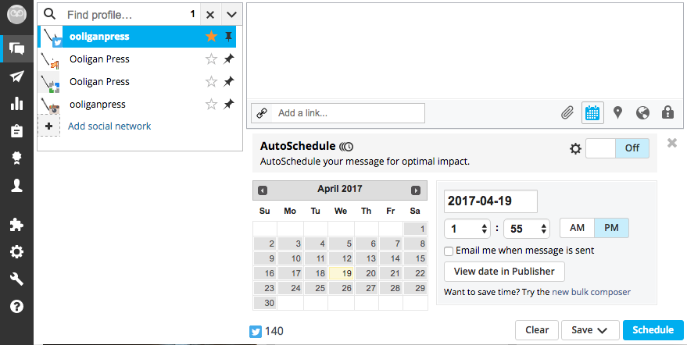Screen dimensions: 687x345
Task: Open the Settings gear in sidebar
Action: tap(16, 252)
